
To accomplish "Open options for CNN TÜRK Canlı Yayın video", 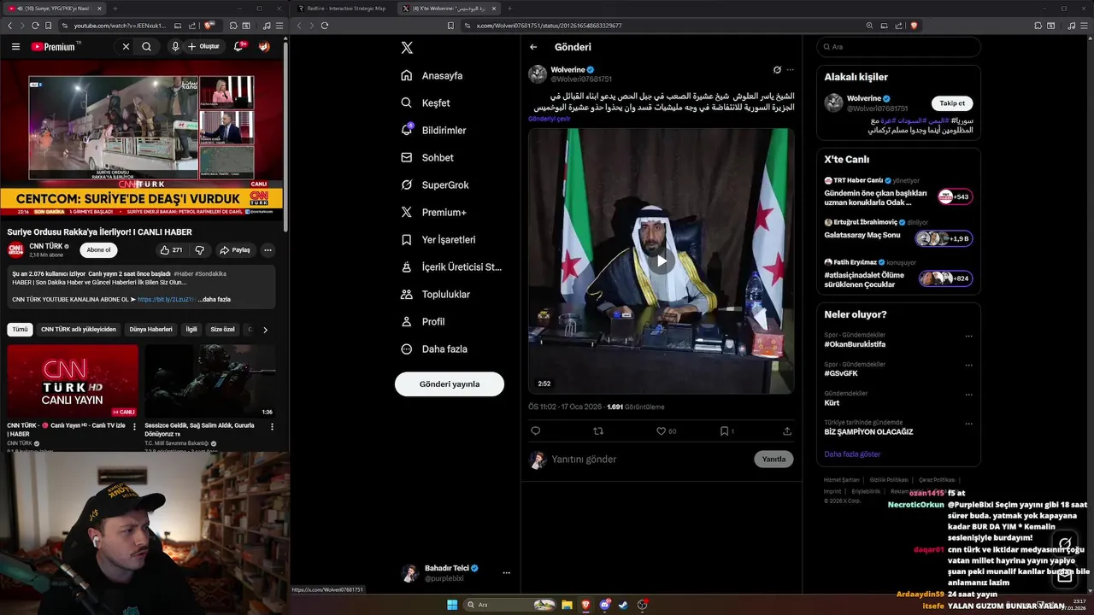I will pyautogui.click(x=134, y=426).
